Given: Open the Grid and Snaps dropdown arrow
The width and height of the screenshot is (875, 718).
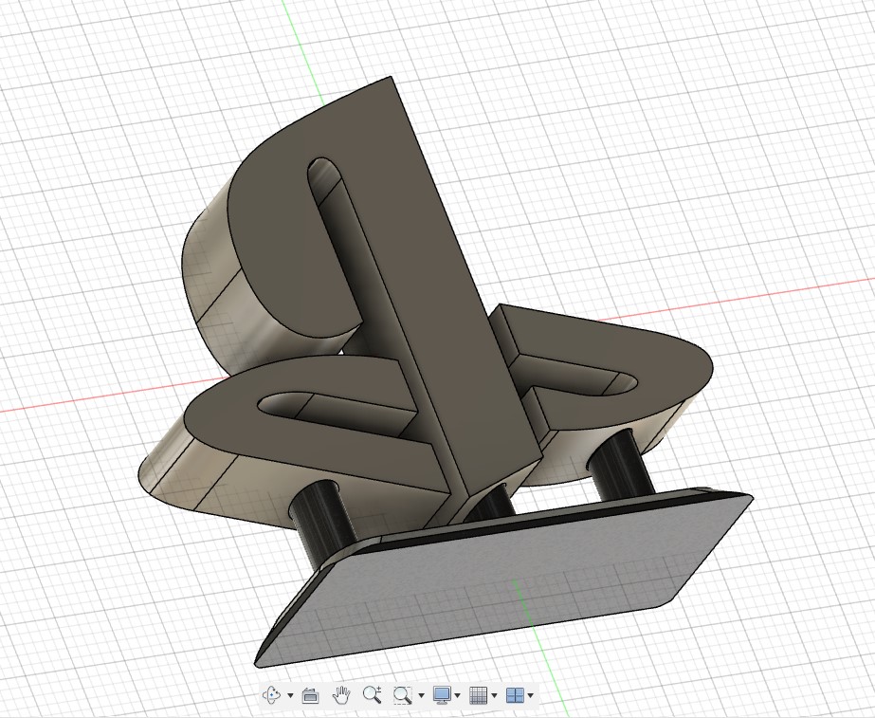Looking at the screenshot, I should click(495, 695).
